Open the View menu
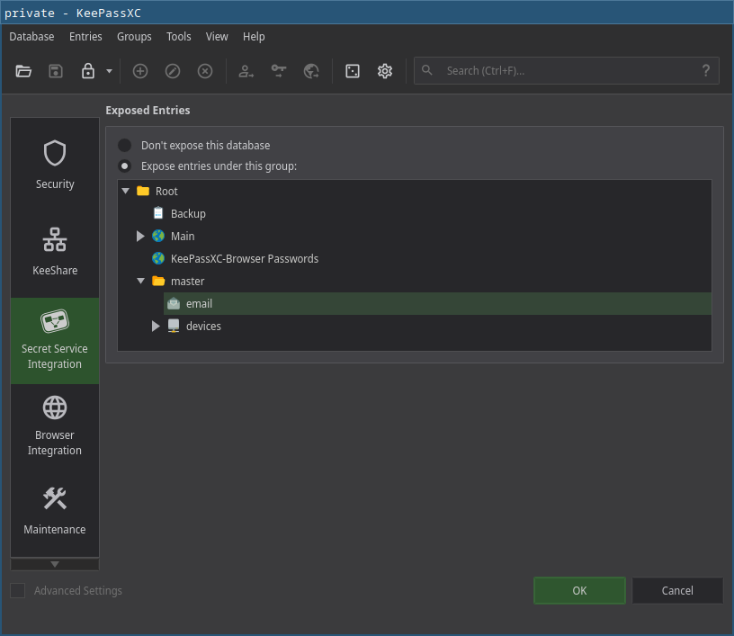The width and height of the screenshot is (734, 636). tap(217, 37)
